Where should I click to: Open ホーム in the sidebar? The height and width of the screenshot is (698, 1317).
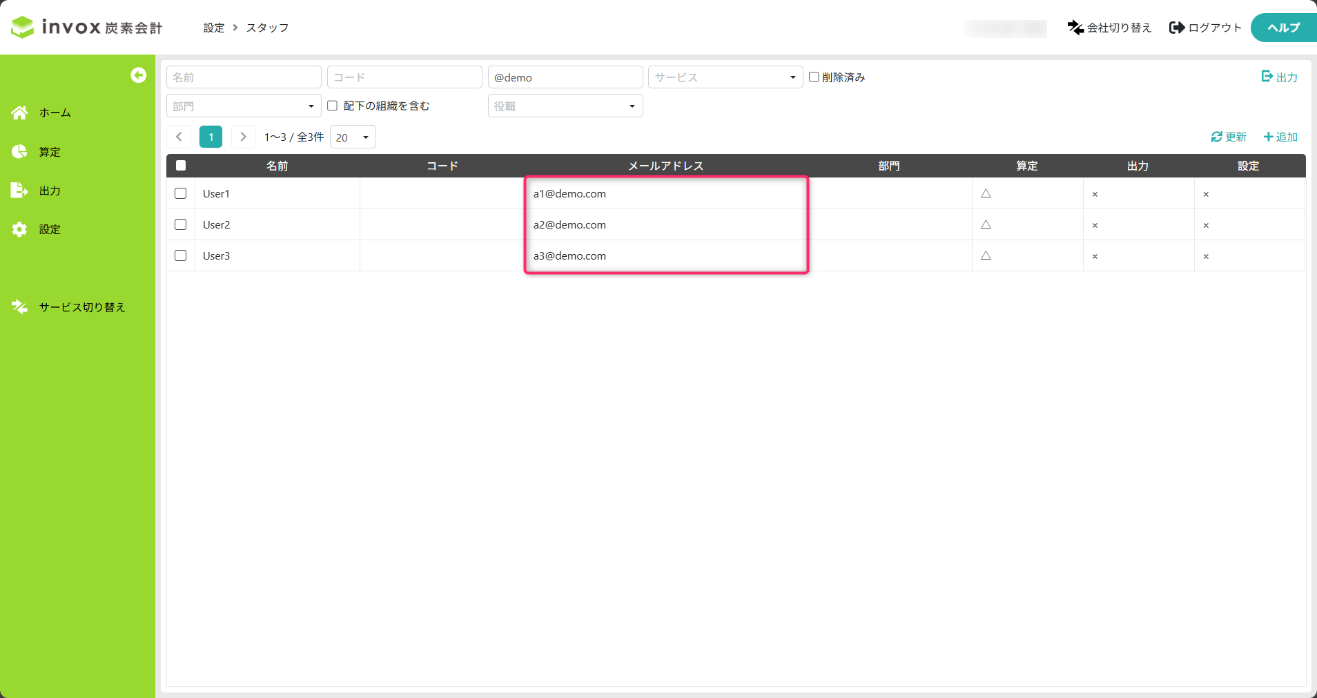coord(55,113)
